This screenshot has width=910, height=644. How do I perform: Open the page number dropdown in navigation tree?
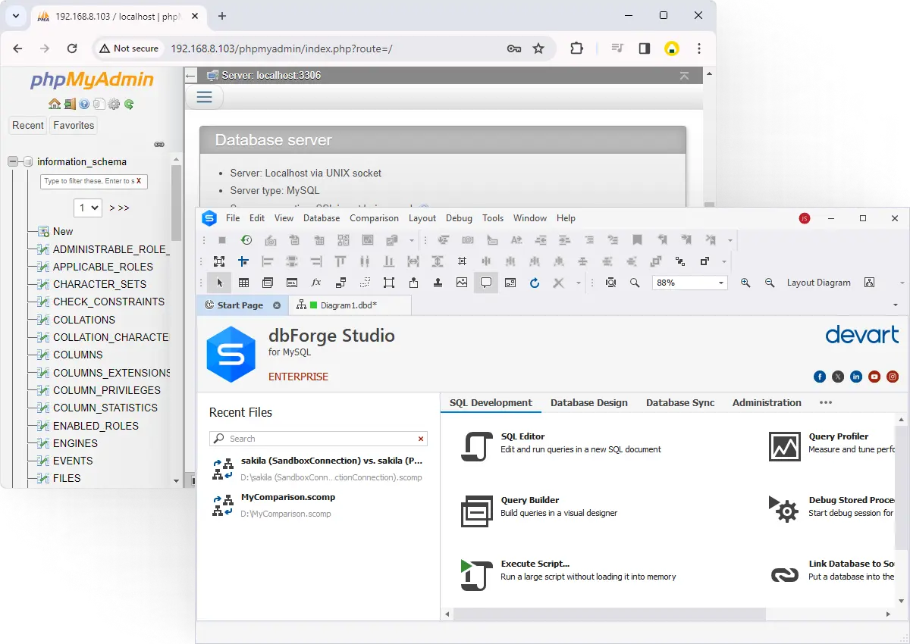pos(88,208)
